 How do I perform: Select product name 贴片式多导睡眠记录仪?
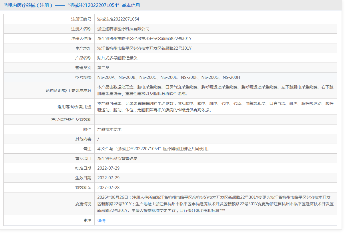click(x=117, y=58)
